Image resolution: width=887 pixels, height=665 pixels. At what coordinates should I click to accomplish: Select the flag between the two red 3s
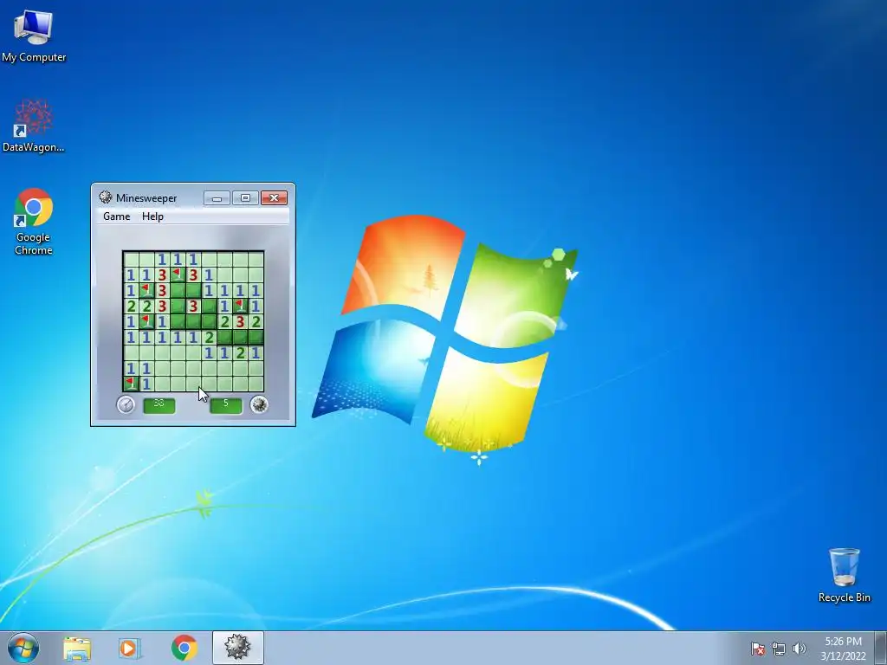point(178,275)
